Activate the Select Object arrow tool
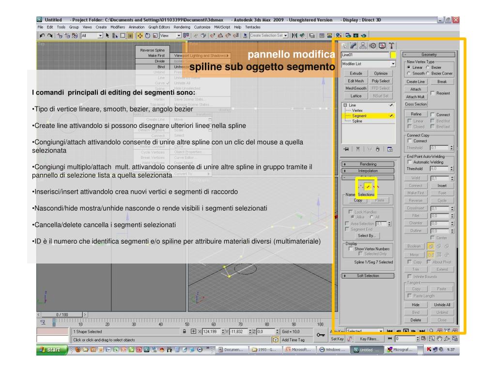496x372 pixels. [107, 36]
